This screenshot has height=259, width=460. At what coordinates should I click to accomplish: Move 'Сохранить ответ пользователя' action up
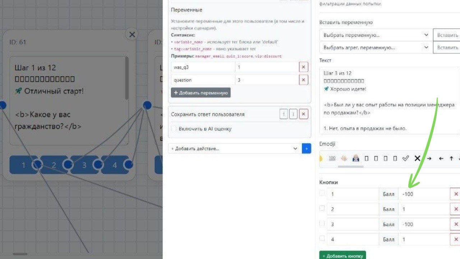point(284,114)
